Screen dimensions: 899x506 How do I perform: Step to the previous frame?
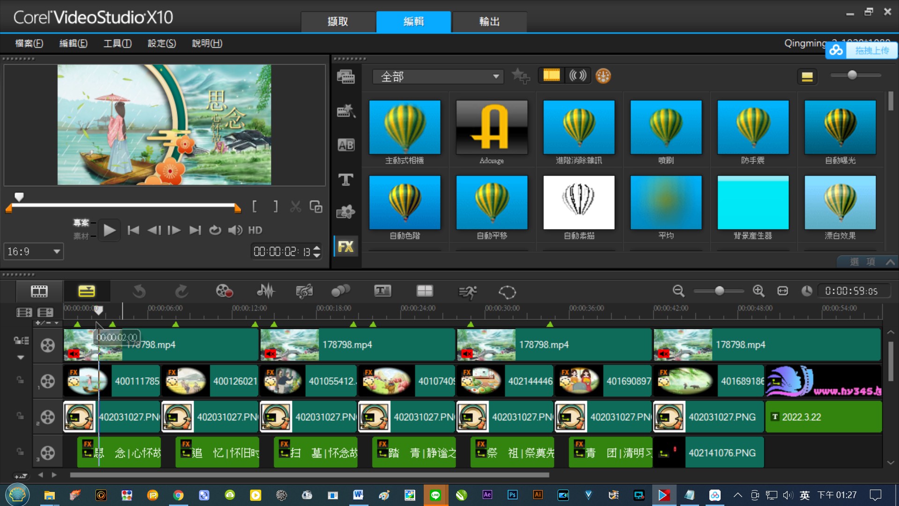(x=154, y=230)
